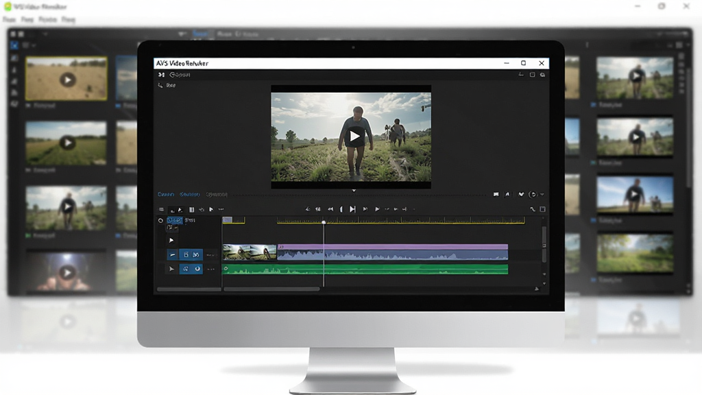702x395 pixels.
Task: Click the play overlay on the preview video
Action: [x=354, y=136]
